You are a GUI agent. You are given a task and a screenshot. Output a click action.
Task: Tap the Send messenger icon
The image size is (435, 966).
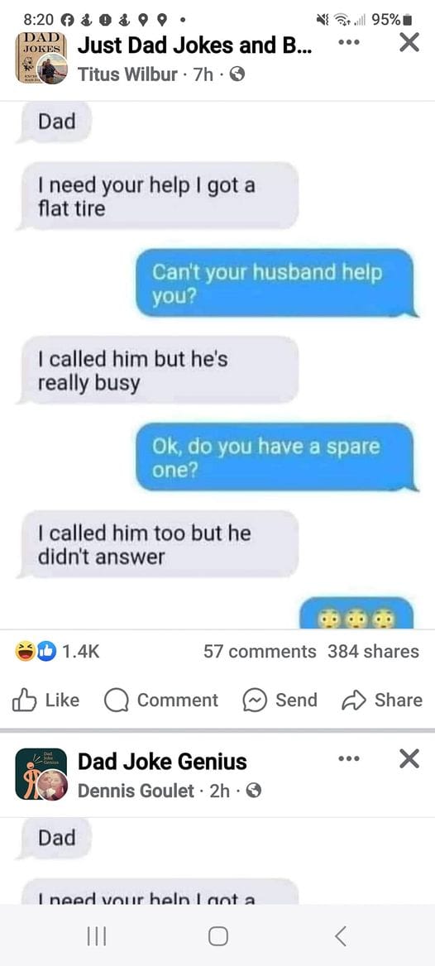254,700
